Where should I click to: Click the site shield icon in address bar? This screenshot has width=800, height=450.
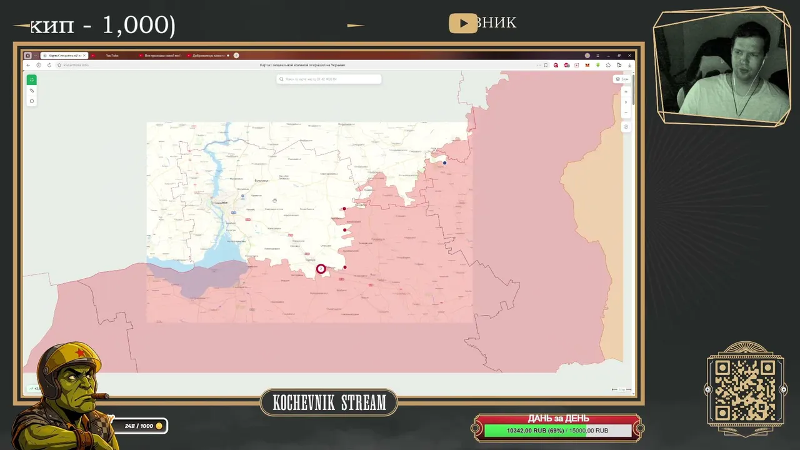(59, 65)
